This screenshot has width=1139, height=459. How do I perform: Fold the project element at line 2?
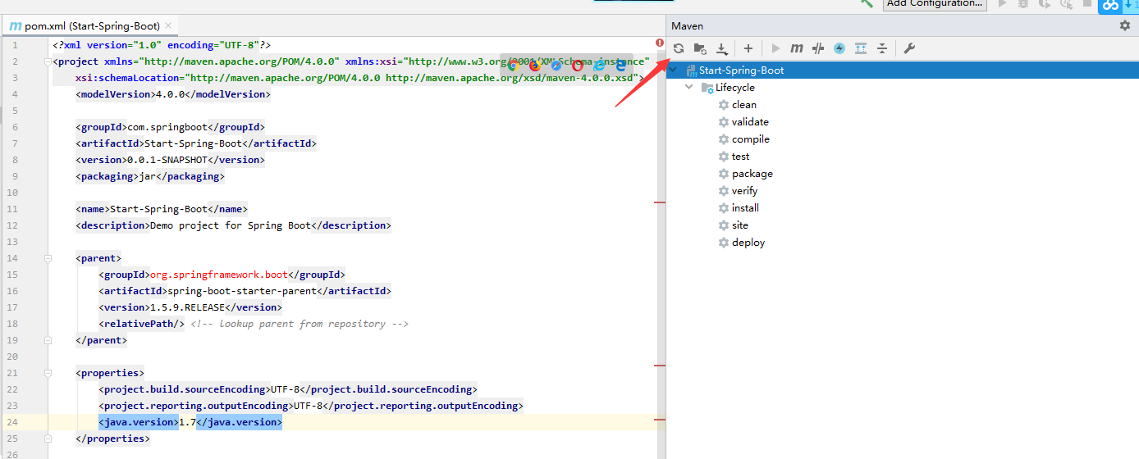pyautogui.click(x=48, y=61)
